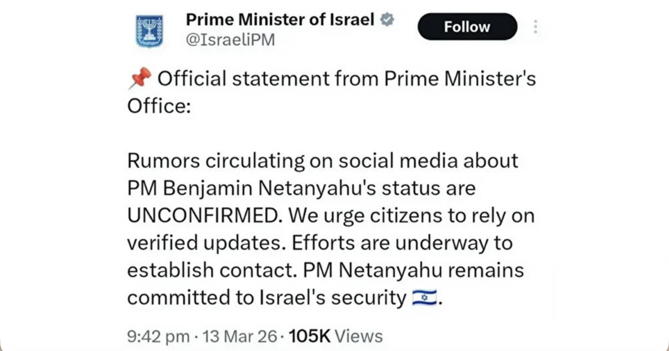Click the "verified updates" phrase
The height and width of the screenshot is (351, 669).
pos(204,243)
